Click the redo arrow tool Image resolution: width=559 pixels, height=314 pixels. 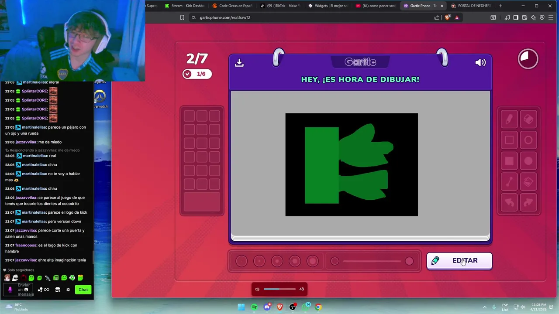click(528, 202)
